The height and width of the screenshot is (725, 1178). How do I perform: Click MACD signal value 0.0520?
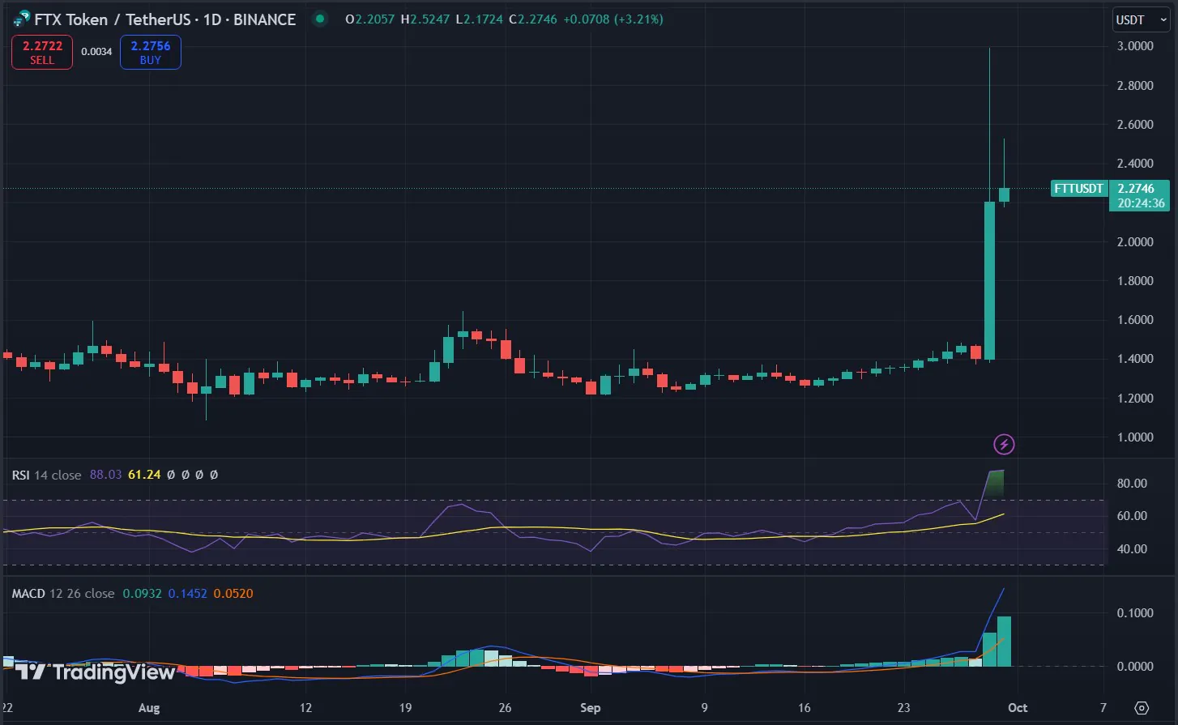click(x=233, y=594)
